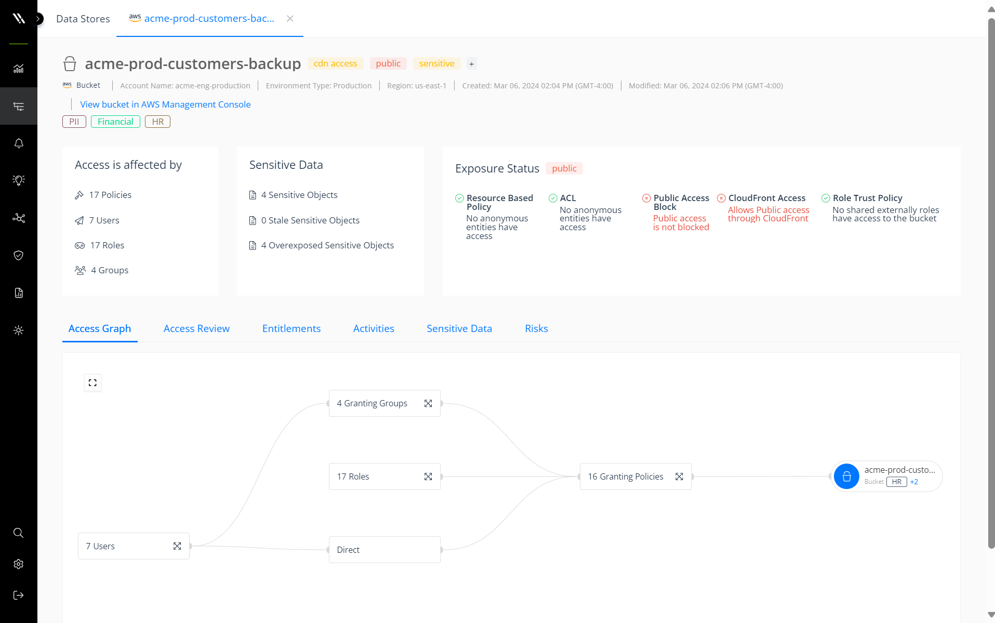This screenshot has height=623, width=995.
Task: Open search magnifier icon in sidebar
Action: (19, 533)
